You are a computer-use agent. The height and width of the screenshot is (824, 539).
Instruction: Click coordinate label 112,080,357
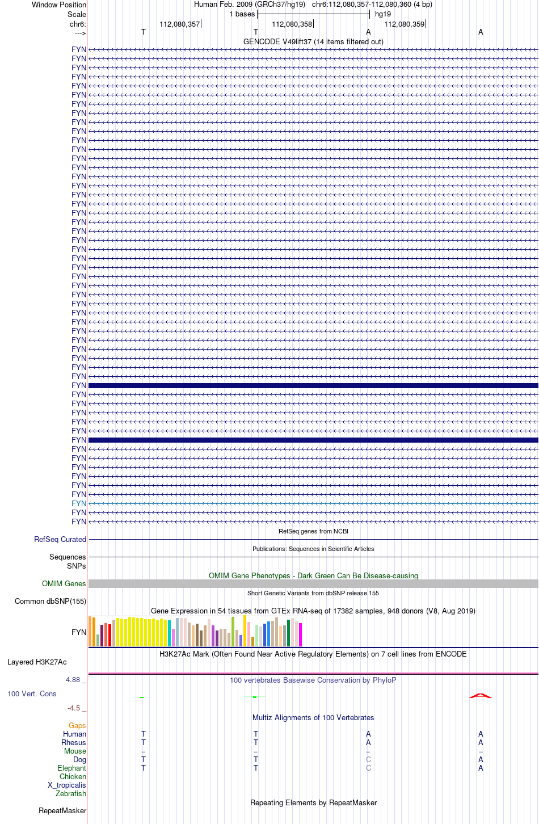180,24
